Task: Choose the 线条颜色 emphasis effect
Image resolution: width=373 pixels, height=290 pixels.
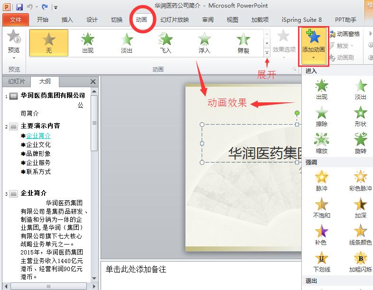Action: (x=360, y=235)
